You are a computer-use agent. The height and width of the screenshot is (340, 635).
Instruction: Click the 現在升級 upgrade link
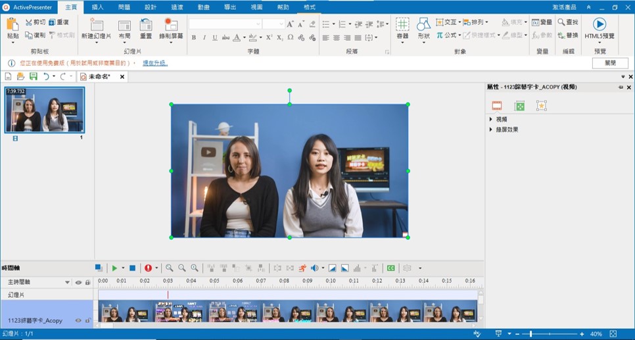[155, 63]
